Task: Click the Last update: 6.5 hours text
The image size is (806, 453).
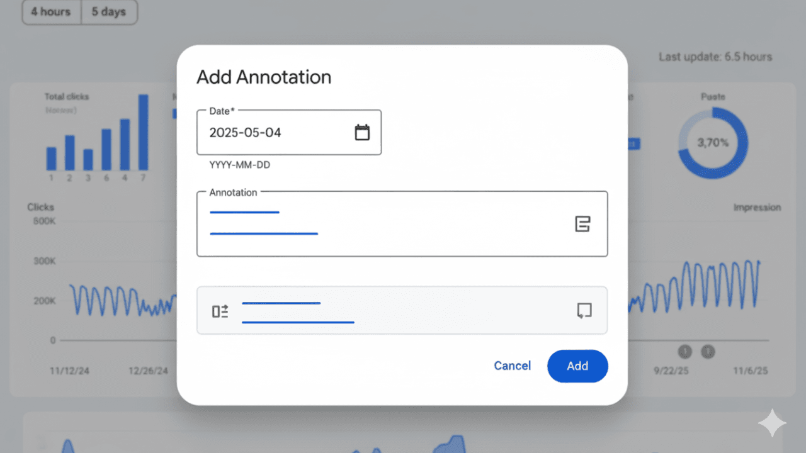Action: (715, 57)
